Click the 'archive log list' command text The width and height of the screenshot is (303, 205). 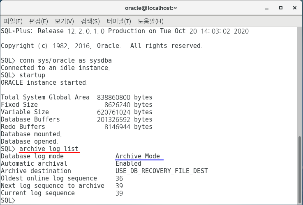(x=49, y=149)
